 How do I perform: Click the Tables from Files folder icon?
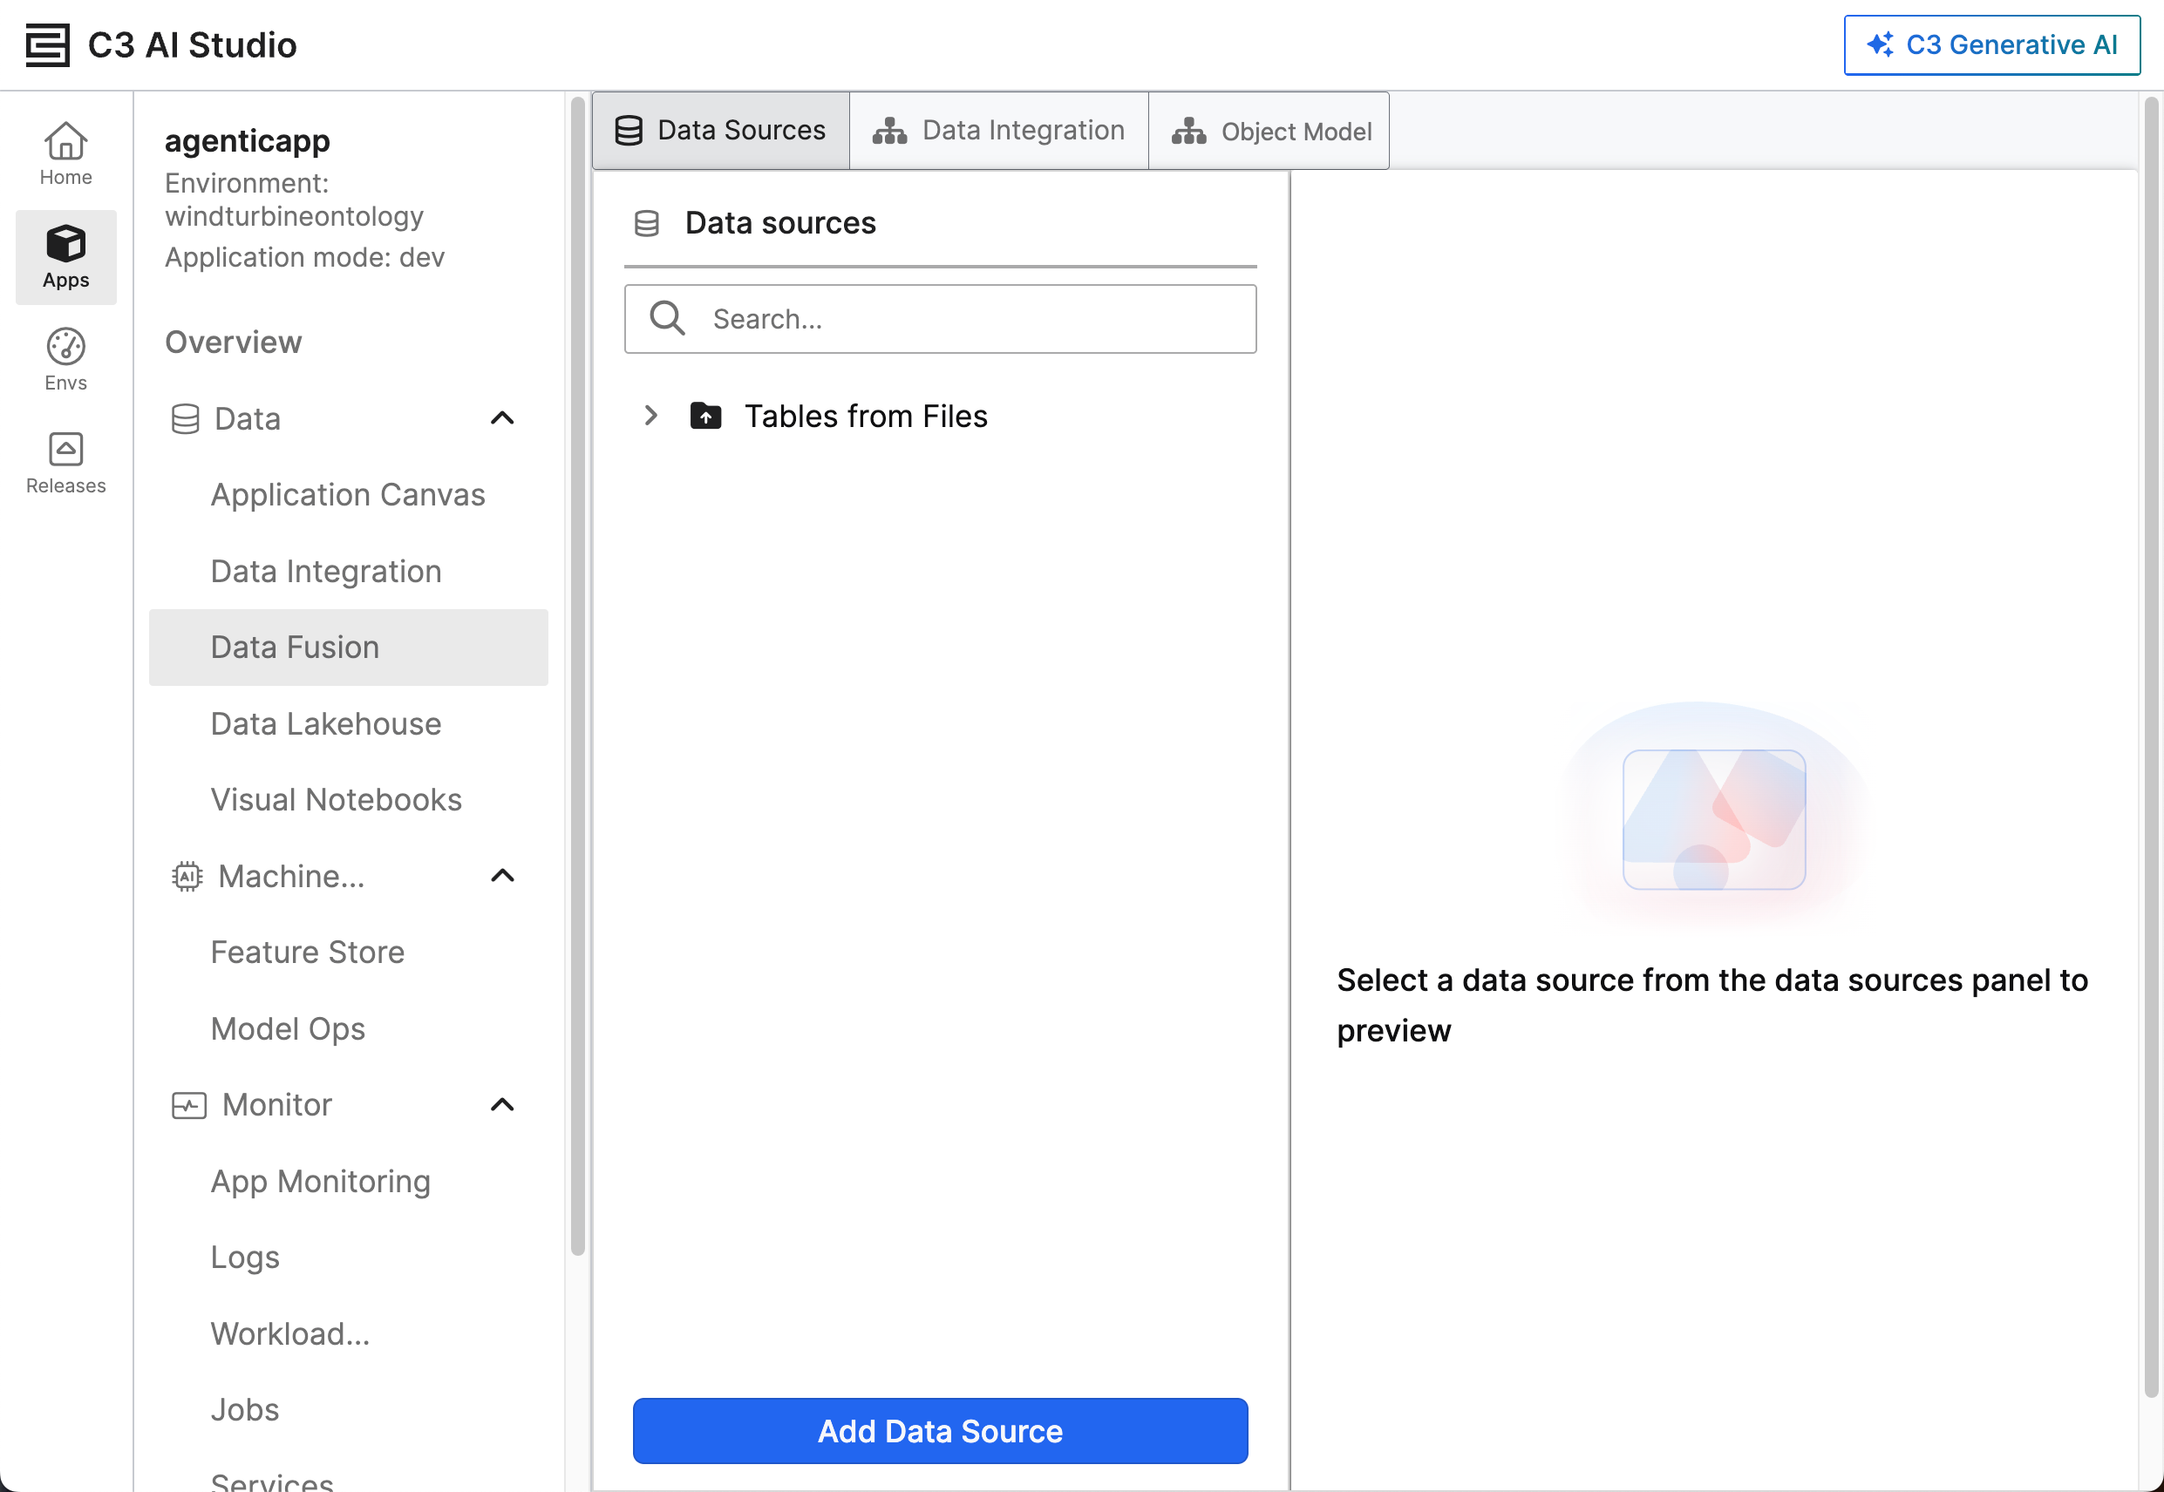click(x=705, y=415)
